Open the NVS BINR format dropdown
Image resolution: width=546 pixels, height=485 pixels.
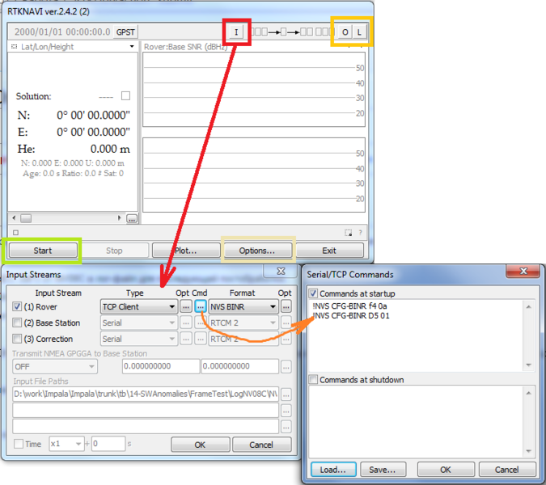click(x=243, y=307)
